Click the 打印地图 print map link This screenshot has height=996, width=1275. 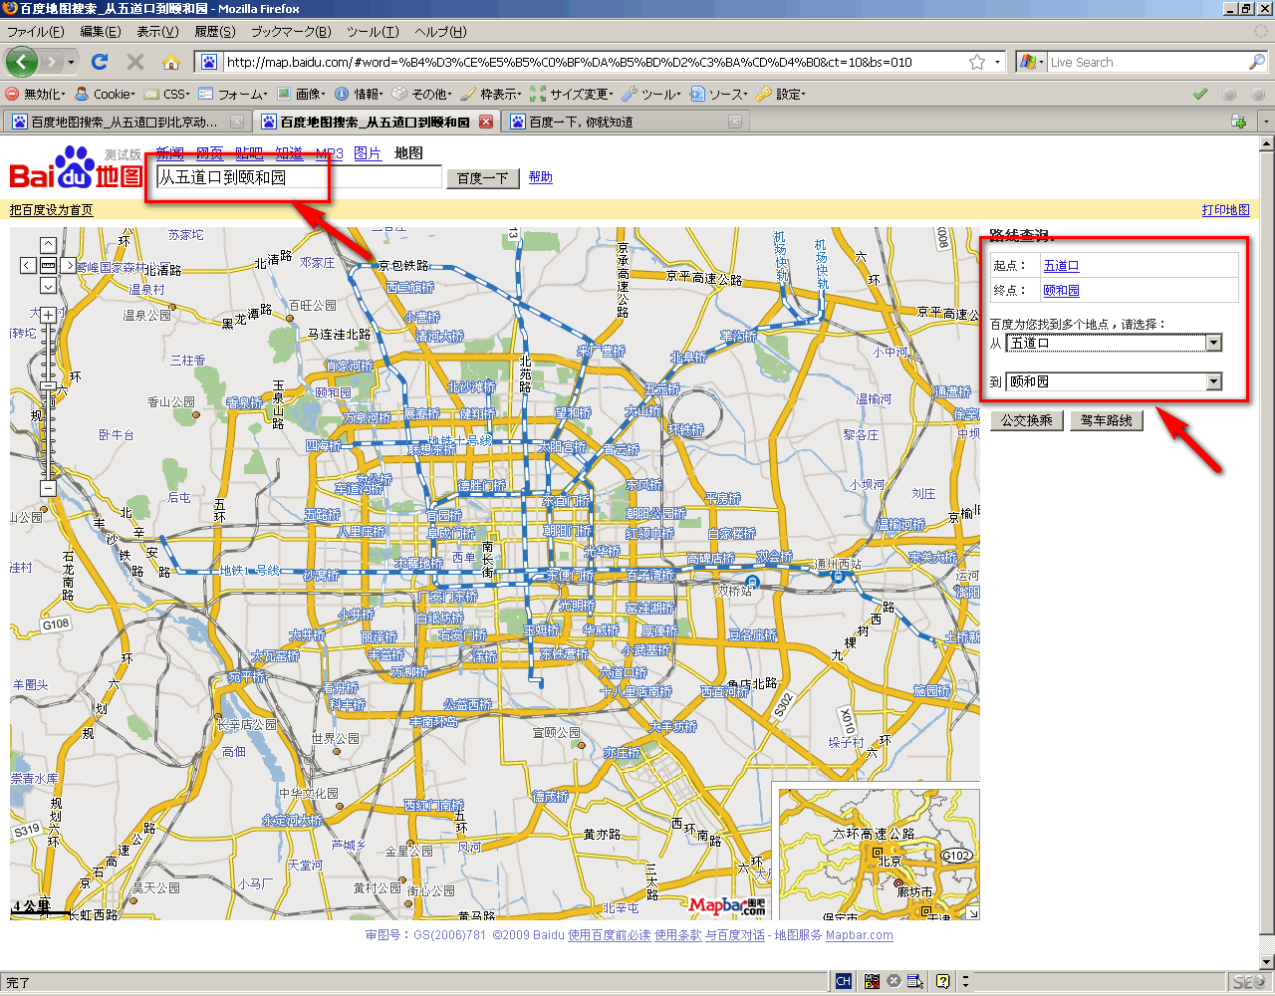pos(1226,210)
